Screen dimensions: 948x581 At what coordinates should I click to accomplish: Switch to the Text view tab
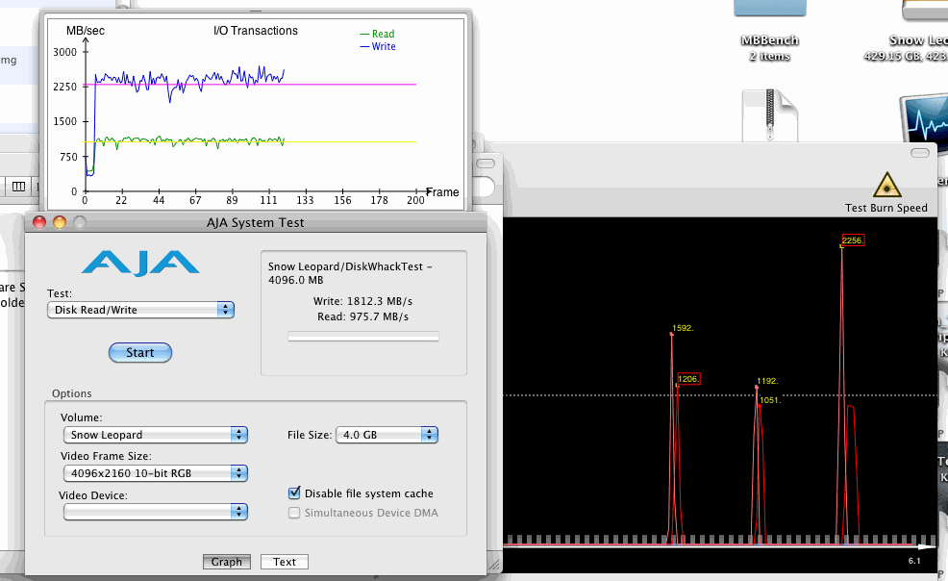(285, 562)
